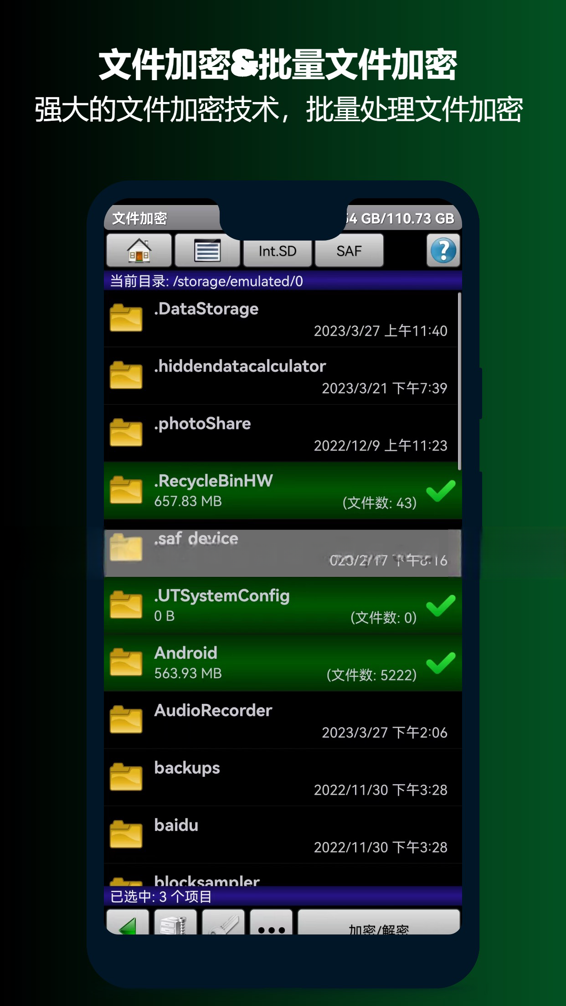Deselect the .RecycleBinHW checkmark
The width and height of the screenshot is (566, 1006).
pos(441,491)
